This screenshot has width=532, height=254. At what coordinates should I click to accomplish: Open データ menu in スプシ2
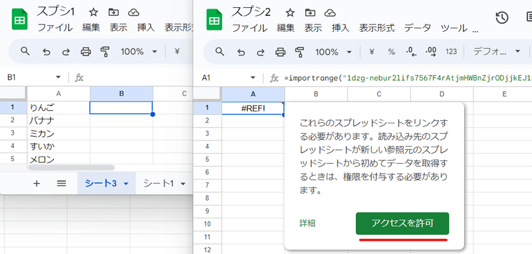point(418,28)
